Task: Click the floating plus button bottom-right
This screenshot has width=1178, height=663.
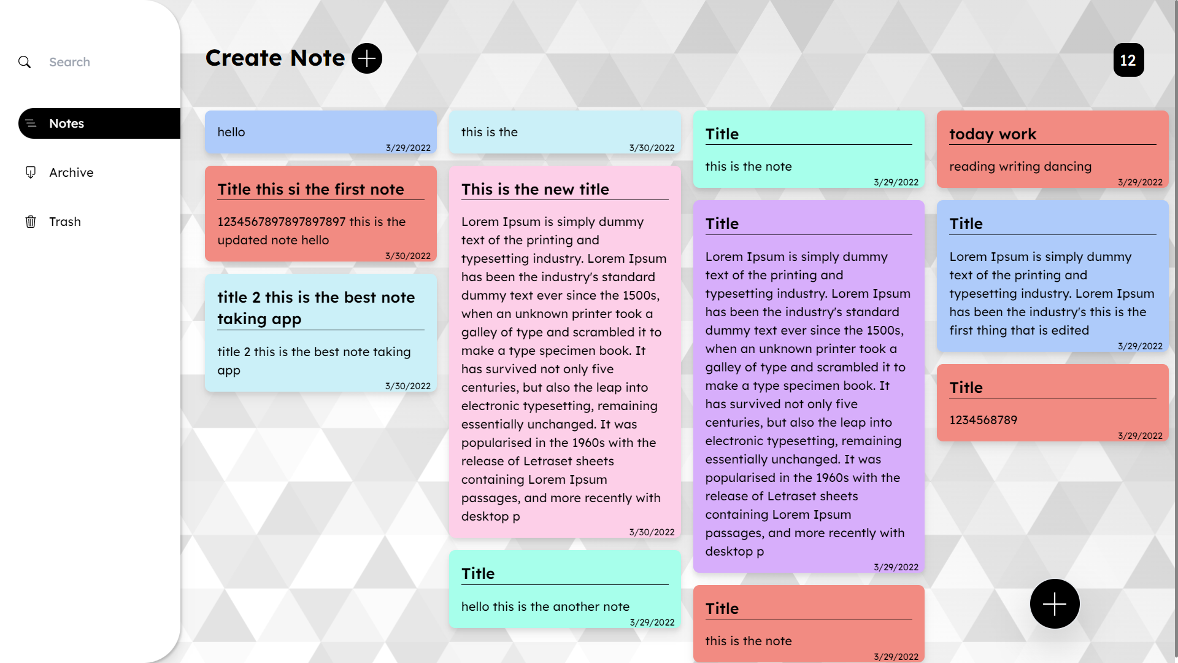Action: coord(1055,603)
